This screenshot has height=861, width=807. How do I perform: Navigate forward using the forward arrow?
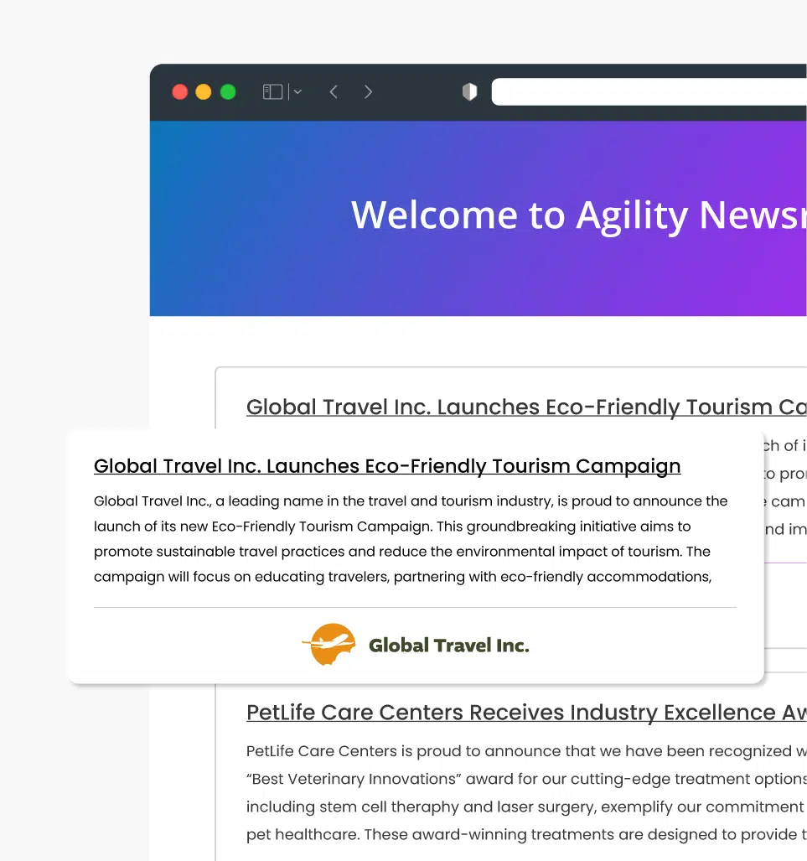(x=368, y=91)
